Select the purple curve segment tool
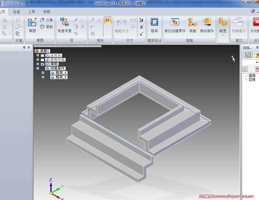Viewport: 259px width, 200px height. [x=76, y=34]
